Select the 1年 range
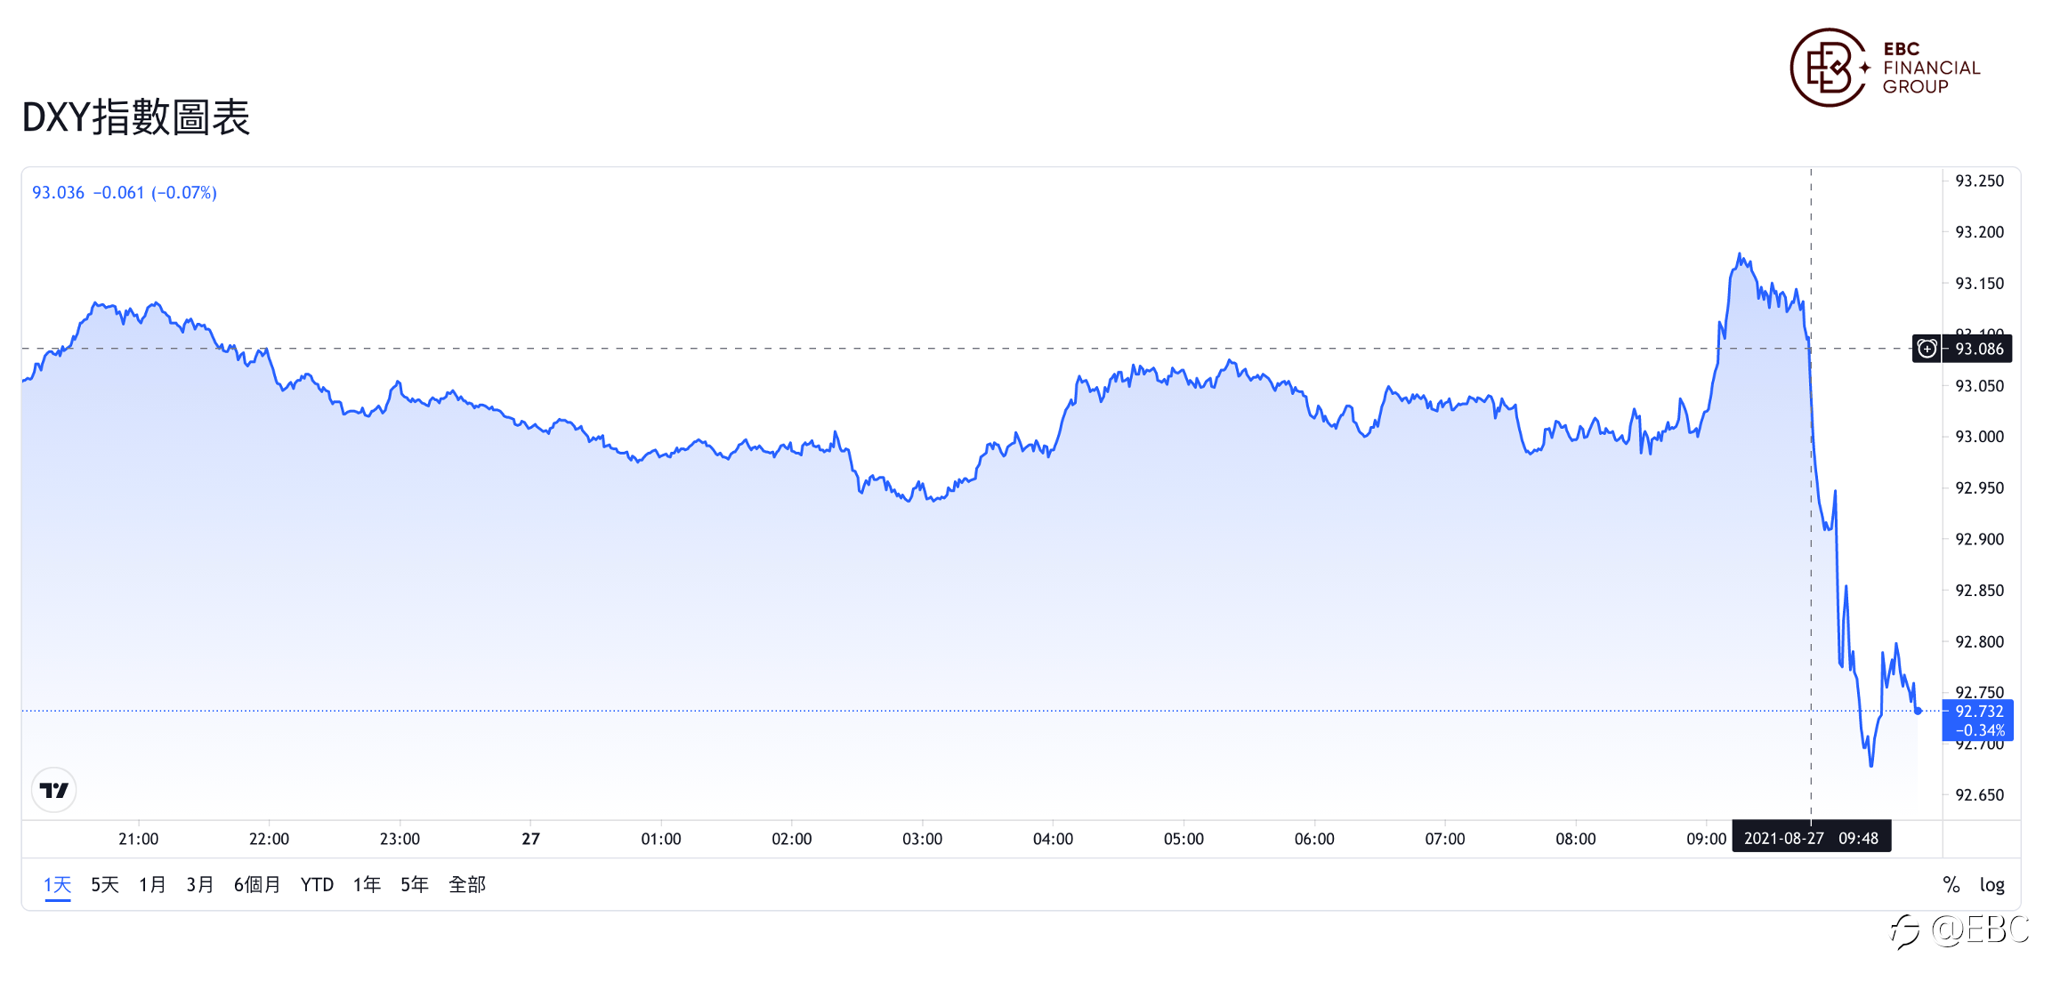 tap(367, 885)
